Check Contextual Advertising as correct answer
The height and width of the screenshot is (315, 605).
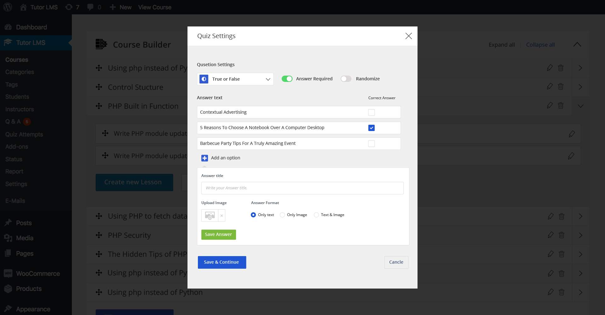point(372,112)
